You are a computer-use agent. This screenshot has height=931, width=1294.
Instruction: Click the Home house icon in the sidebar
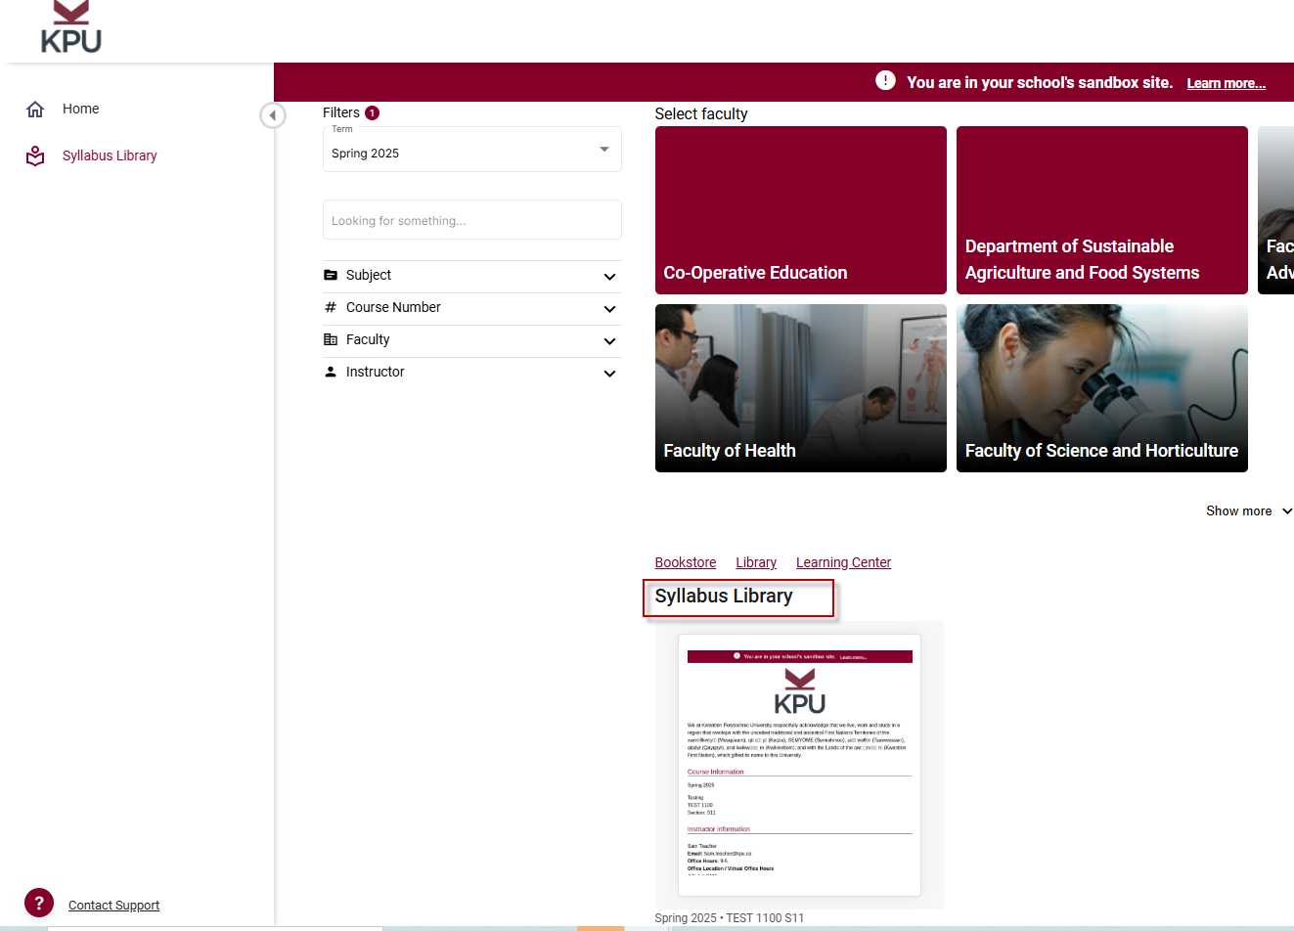35,109
